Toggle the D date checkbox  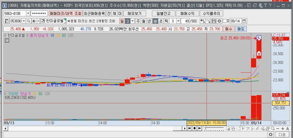pyautogui.click(x=225, y=21)
